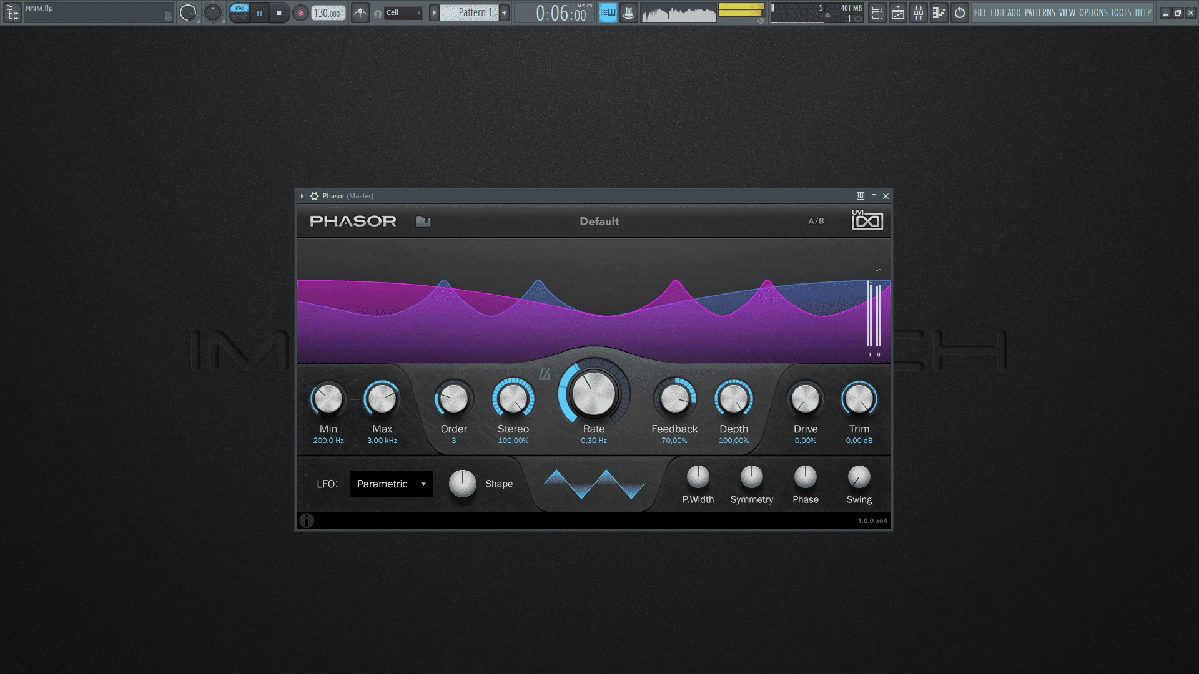Viewport: 1199px width, 674px height.
Task: Toggle typing keyboard to piano icon
Action: [x=608, y=12]
